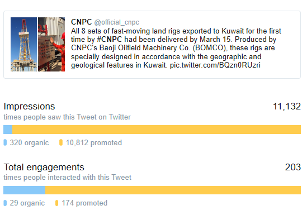This screenshot has width=307, height=215.
Task: Click the CNPC account name
Action: [x=81, y=22]
